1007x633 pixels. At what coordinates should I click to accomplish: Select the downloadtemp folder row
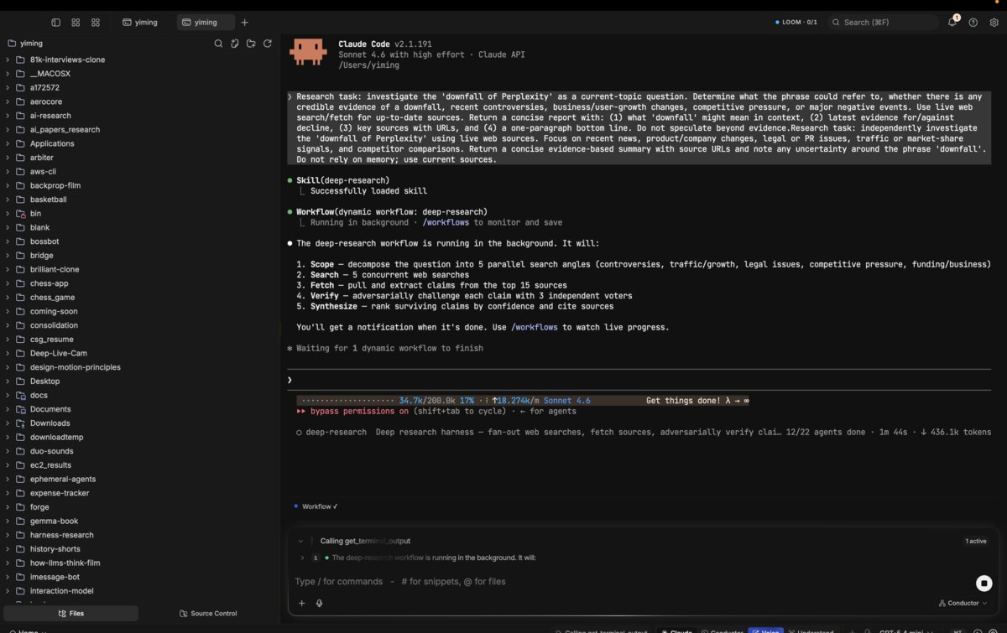(140, 437)
